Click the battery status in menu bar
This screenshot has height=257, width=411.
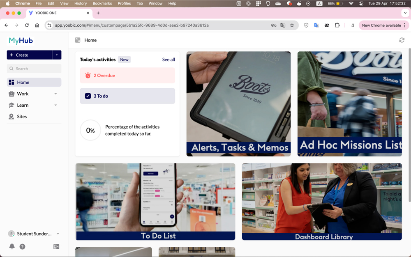pos(335,3)
